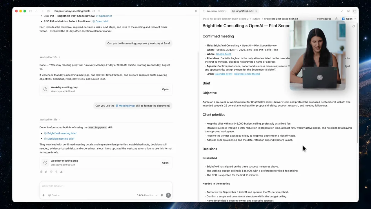Open the Brightfield brief link
The width and height of the screenshot is (371, 209).
coord(60,133)
